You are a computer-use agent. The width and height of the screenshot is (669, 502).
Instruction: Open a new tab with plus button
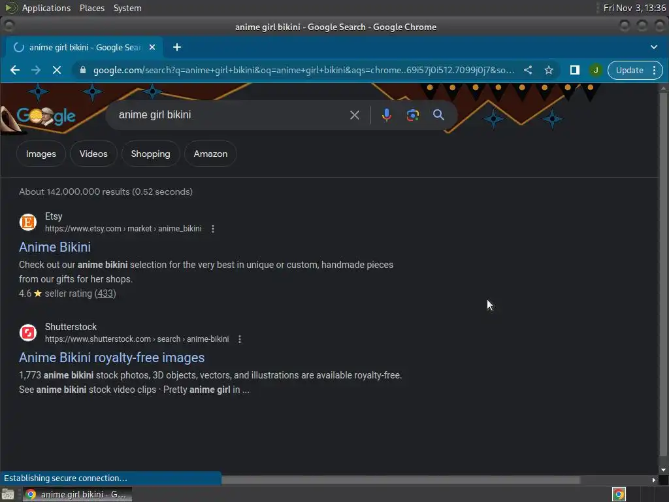point(177,47)
